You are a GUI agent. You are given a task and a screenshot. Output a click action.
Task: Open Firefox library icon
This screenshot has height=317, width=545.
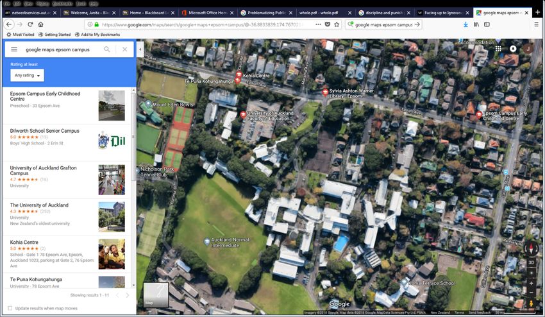coord(476,24)
